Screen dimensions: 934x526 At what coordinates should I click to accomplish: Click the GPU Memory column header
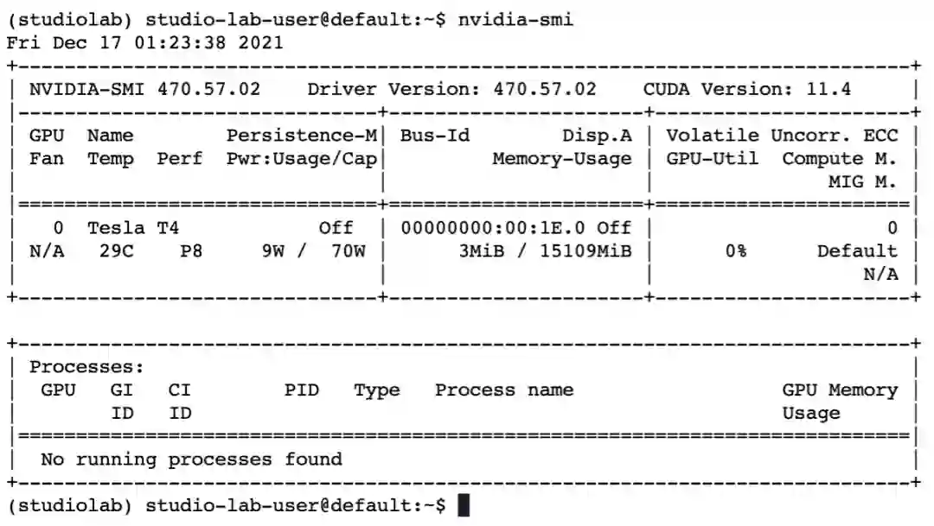840,390
